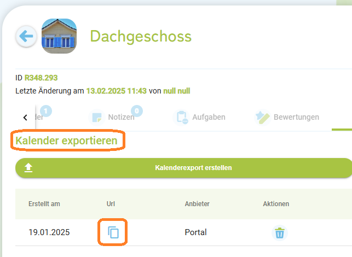Open the Notizen tab
The height and width of the screenshot is (257, 352).
pyautogui.click(x=116, y=117)
